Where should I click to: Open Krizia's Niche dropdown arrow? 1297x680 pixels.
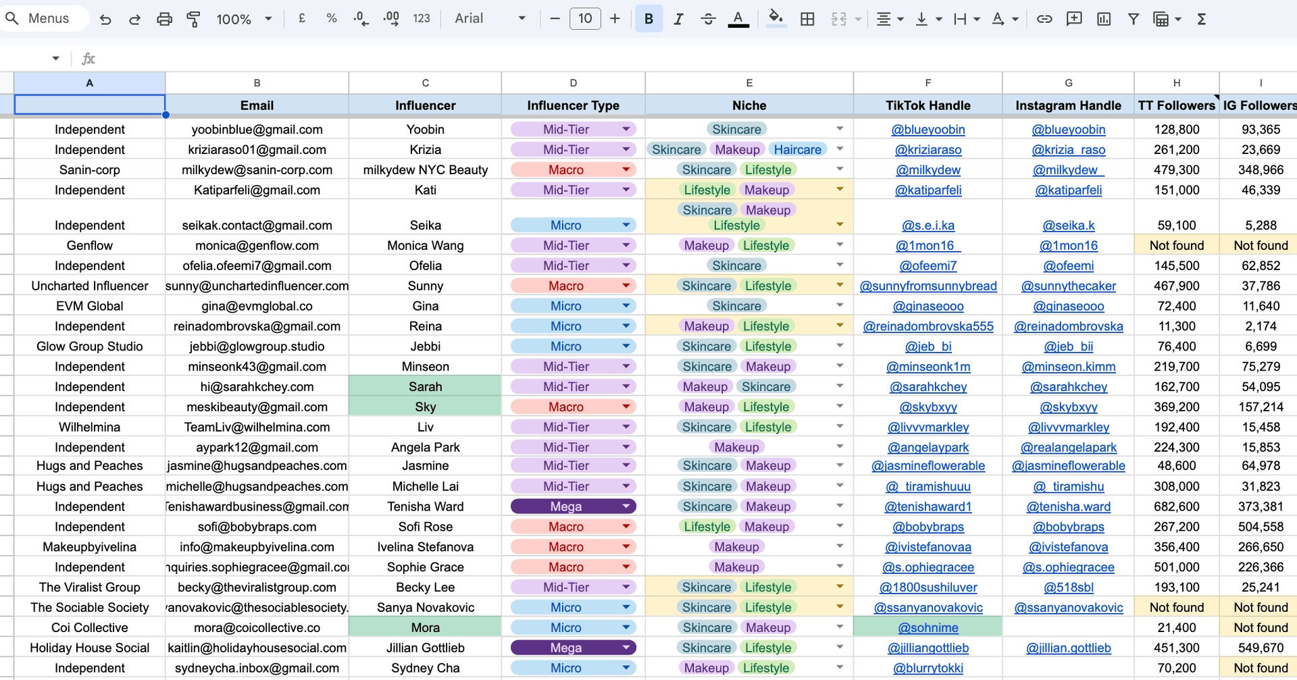point(840,149)
